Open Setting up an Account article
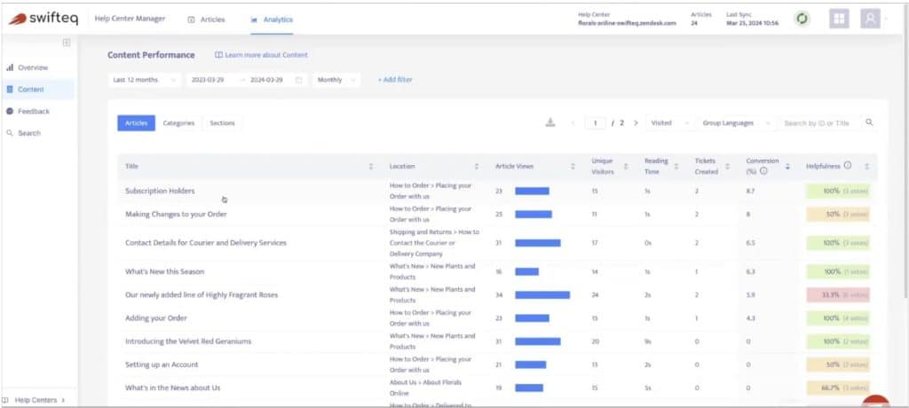Image resolution: width=909 pixels, height=408 pixels. click(162, 365)
